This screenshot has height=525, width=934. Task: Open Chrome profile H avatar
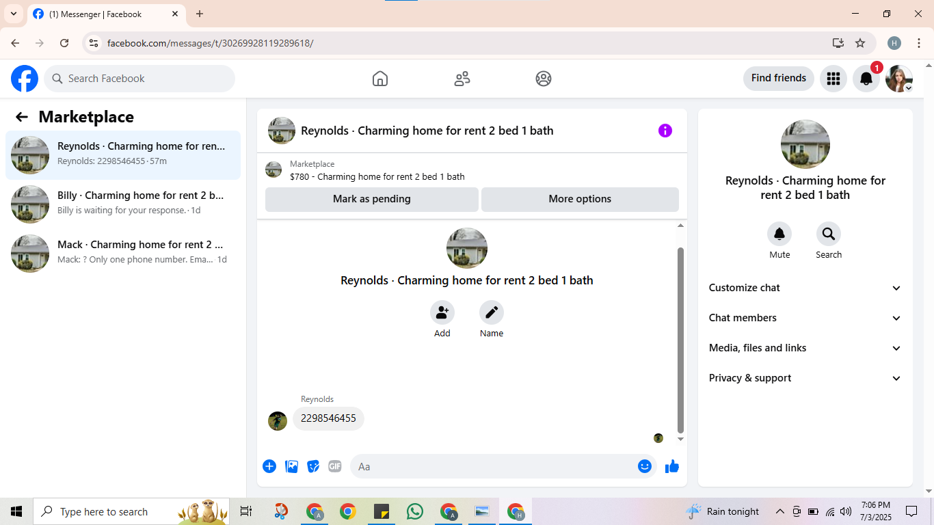(894, 43)
